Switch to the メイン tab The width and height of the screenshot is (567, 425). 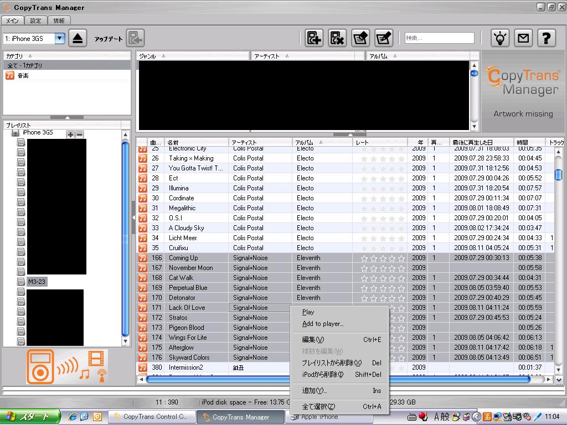click(x=12, y=20)
